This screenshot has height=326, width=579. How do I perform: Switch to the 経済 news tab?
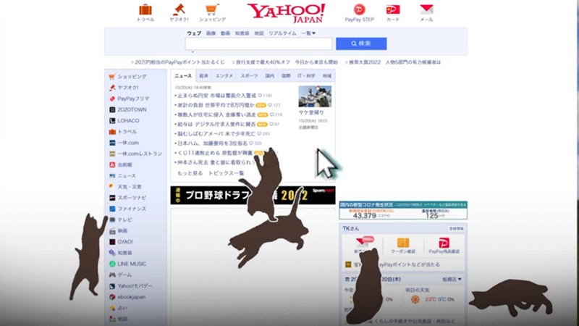pyautogui.click(x=203, y=76)
